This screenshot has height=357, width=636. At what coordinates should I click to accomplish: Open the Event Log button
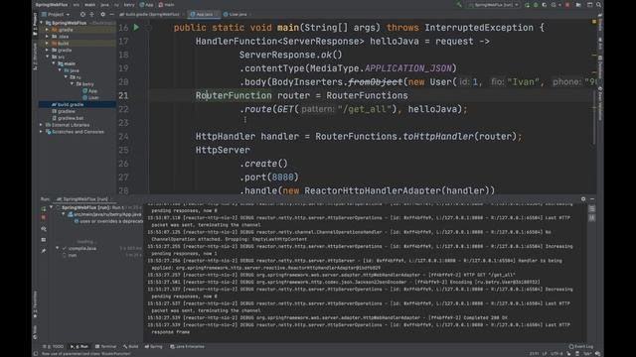point(581,347)
